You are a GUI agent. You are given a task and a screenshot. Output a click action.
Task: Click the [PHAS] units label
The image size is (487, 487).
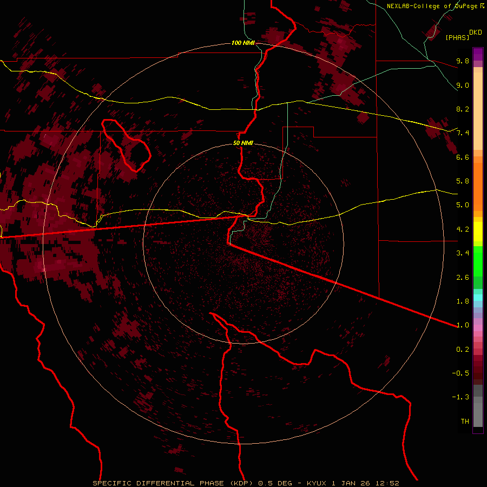pyautogui.click(x=457, y=38)
